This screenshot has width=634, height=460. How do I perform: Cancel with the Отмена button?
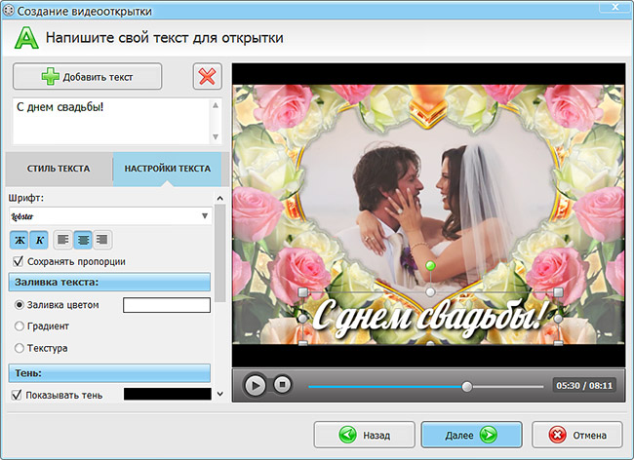577,435
